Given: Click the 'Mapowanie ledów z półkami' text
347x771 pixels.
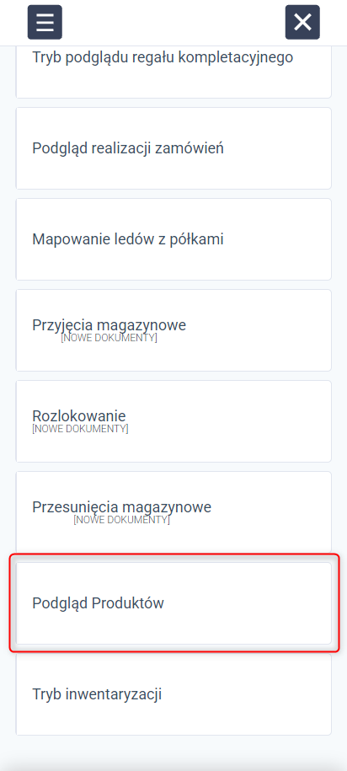Looking at the screenshot, I should (128, 239).
